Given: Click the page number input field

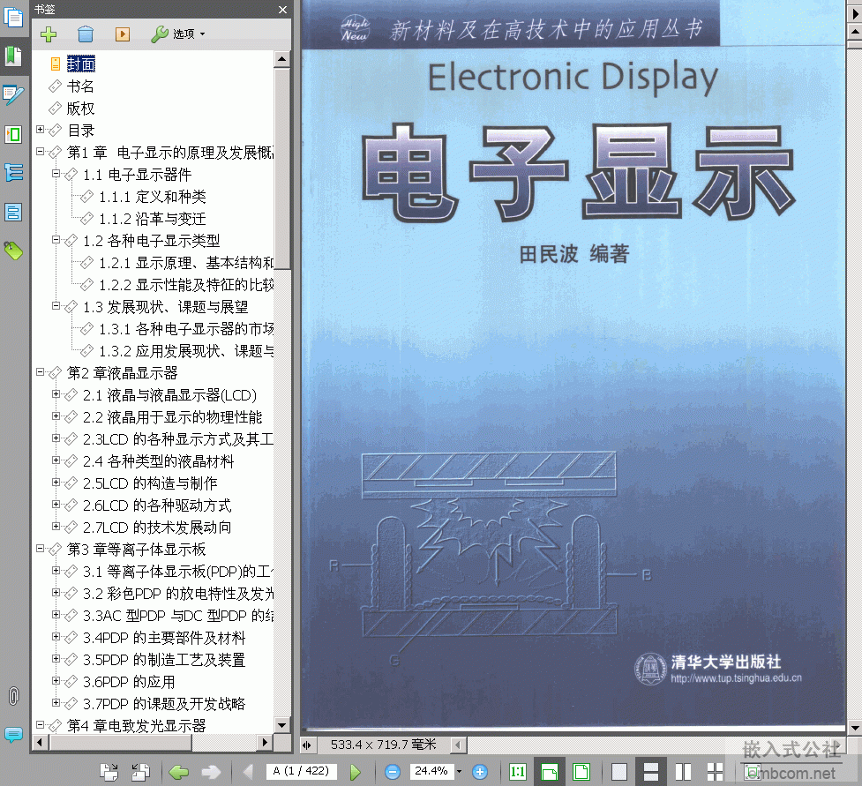Looking at the screenshot, I should (301, 772).
